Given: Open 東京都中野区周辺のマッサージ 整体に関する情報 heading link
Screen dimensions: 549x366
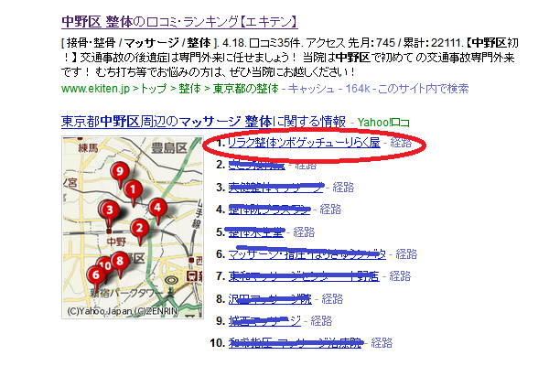Looking at the screenshot, I should (203, 122).
